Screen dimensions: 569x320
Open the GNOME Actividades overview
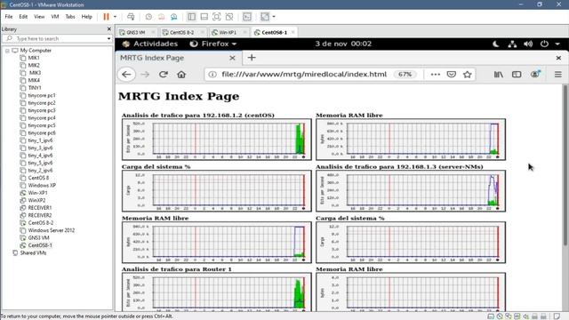150,44
